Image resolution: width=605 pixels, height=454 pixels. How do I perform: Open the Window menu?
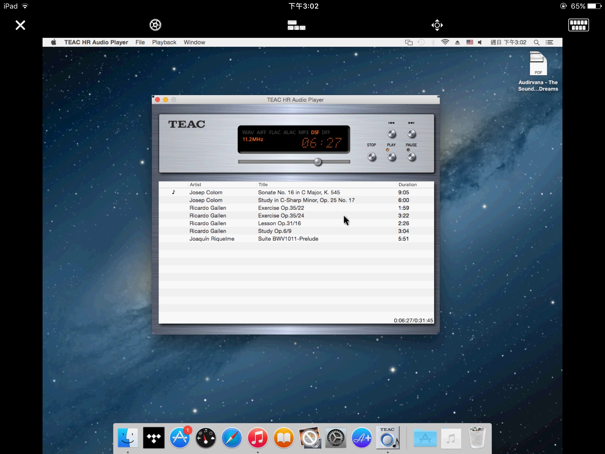point(194,42)
